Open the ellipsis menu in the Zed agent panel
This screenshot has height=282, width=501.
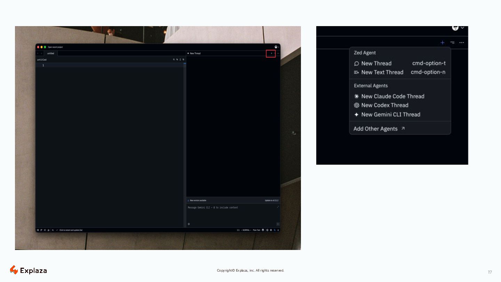point(278,53)
